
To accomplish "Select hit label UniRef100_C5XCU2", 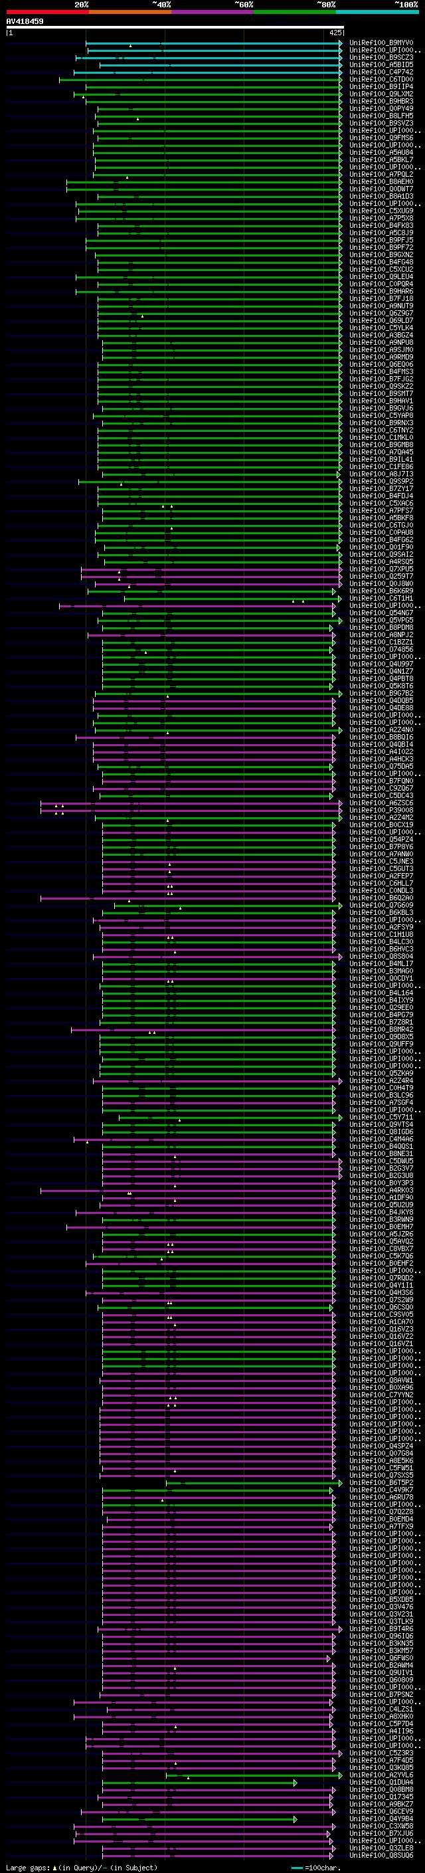I will pos(381,269).
